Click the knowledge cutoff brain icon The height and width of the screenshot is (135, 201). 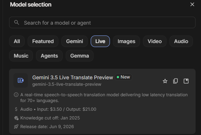tap(16, 118)
